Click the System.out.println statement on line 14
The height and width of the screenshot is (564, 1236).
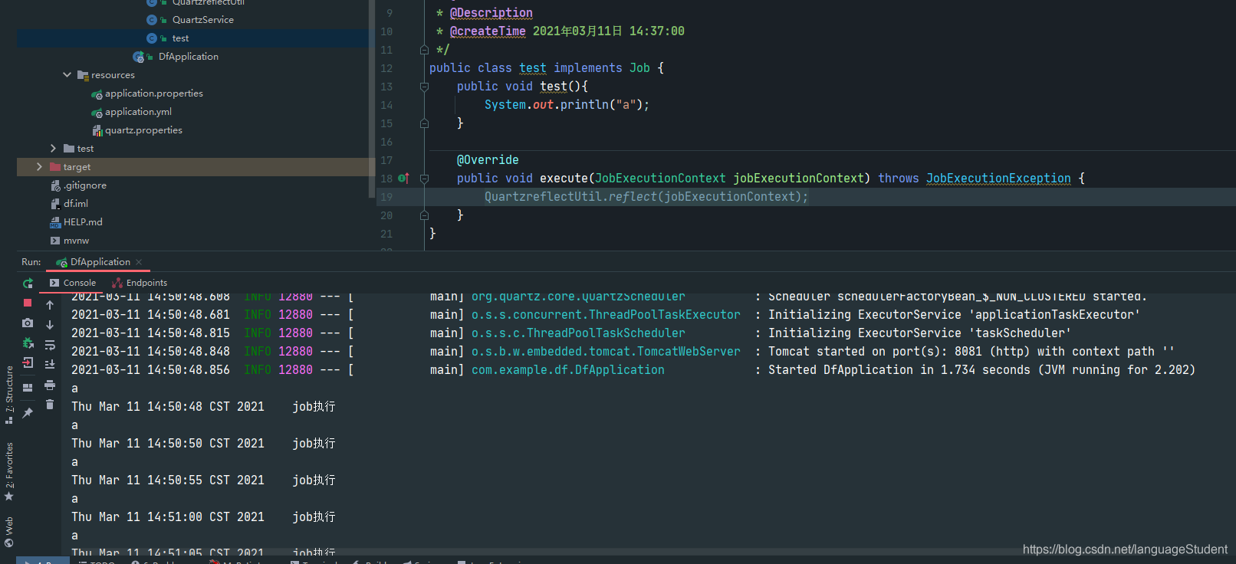click(x=567, y=105)
